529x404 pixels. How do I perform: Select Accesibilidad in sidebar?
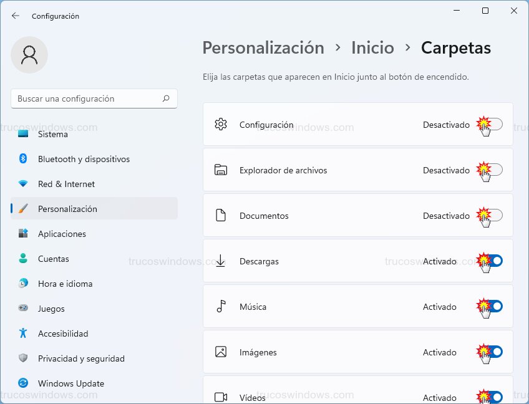point(63,334)
